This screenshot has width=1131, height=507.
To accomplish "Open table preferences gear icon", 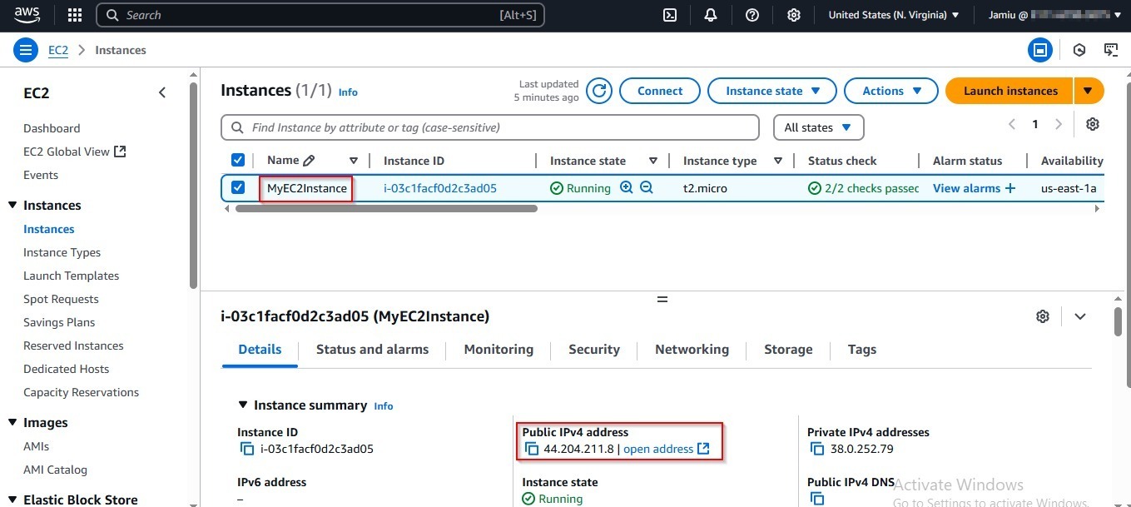I will click(x=1093, y=124).
